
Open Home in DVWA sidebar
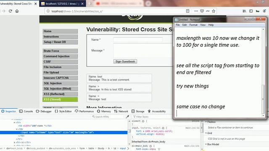[x=60, y=31]
